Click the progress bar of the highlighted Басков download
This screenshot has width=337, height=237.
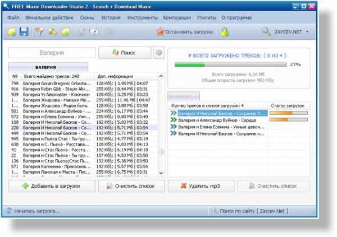click(x=289, y=113)
